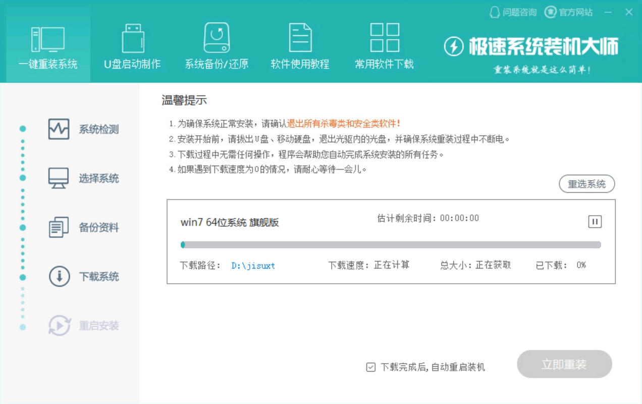Switch to the 软件使用教程 tab
This screenshot has width=642, height=404.
(299, 38)
